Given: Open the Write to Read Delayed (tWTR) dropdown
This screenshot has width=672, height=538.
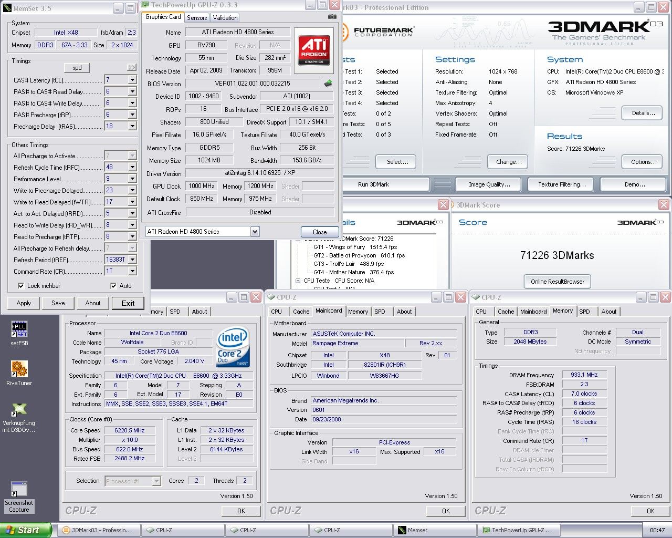Looking at the screenshot, I should click(x=132, y=202).
